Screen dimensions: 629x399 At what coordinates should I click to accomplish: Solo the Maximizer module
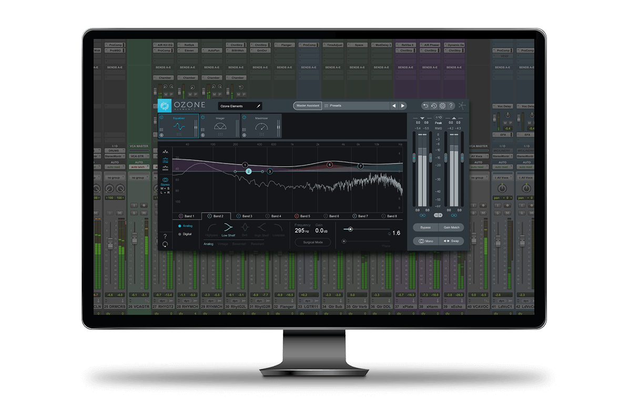click(245, 135)
